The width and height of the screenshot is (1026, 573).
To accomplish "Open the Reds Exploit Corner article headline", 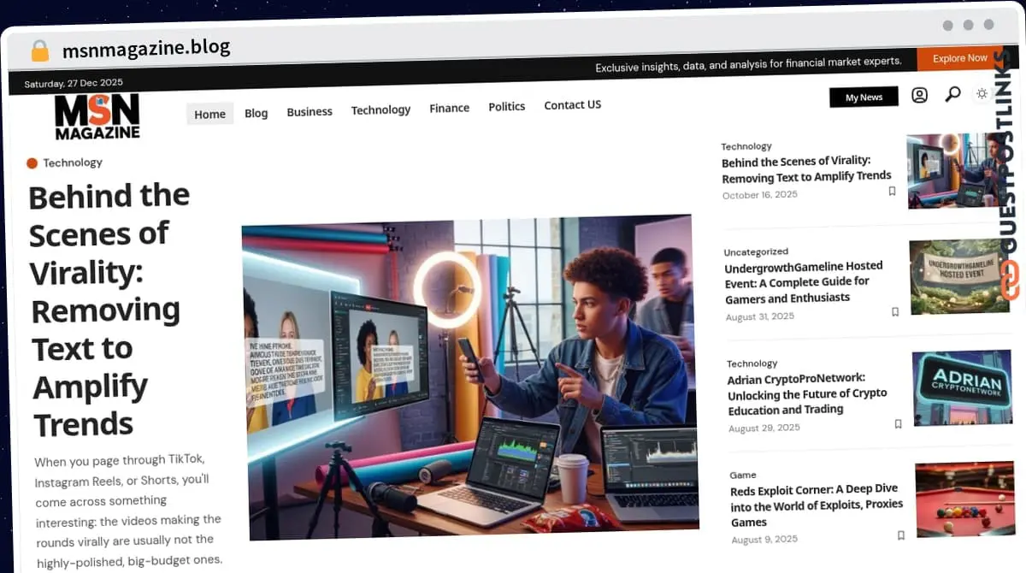I will coord(816,506).
